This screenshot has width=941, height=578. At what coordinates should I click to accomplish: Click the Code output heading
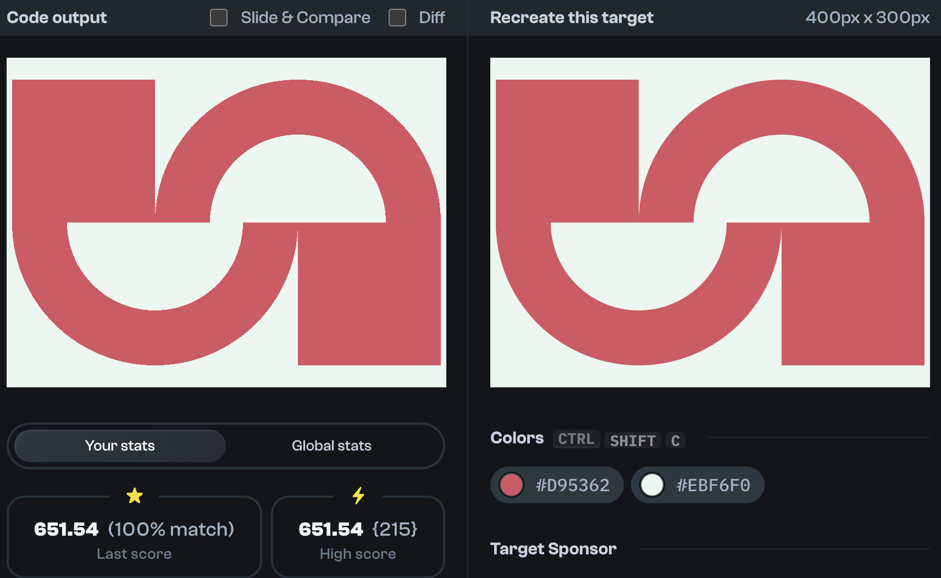point(56,17)
